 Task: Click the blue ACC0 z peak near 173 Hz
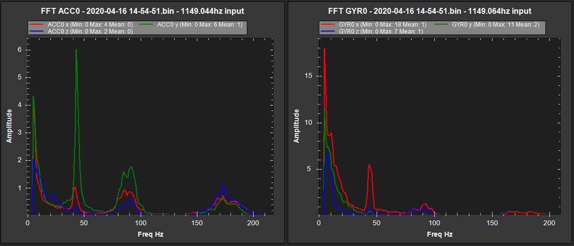point(223,186)
